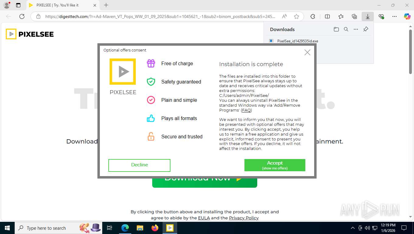Open PixelSee app on the taskbar

coord(170,228)
